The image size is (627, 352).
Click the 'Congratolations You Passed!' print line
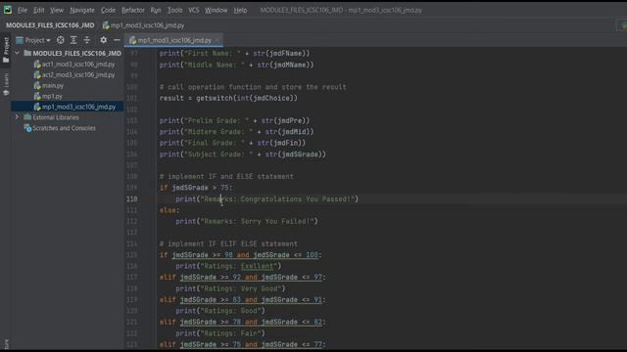point(267,198)
